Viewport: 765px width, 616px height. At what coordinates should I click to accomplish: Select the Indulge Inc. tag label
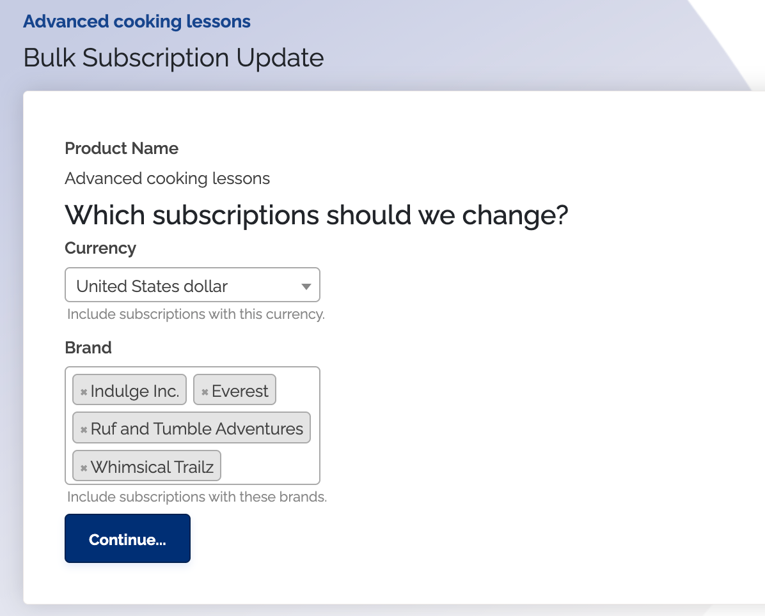135,391
